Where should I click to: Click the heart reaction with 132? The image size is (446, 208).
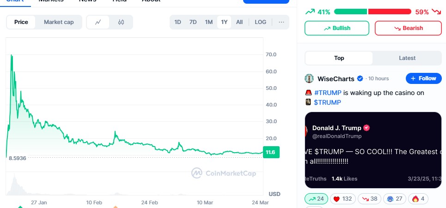point(342,199)
